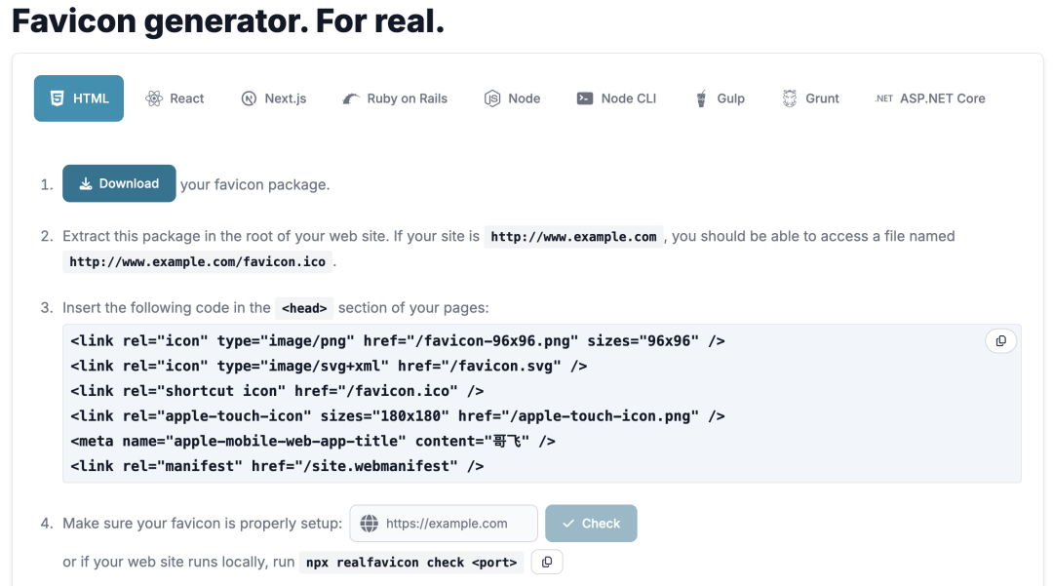Screen dimensions: 1053x586
Task: Copy the npx realfavicon check command
Action: click(547, 562)
